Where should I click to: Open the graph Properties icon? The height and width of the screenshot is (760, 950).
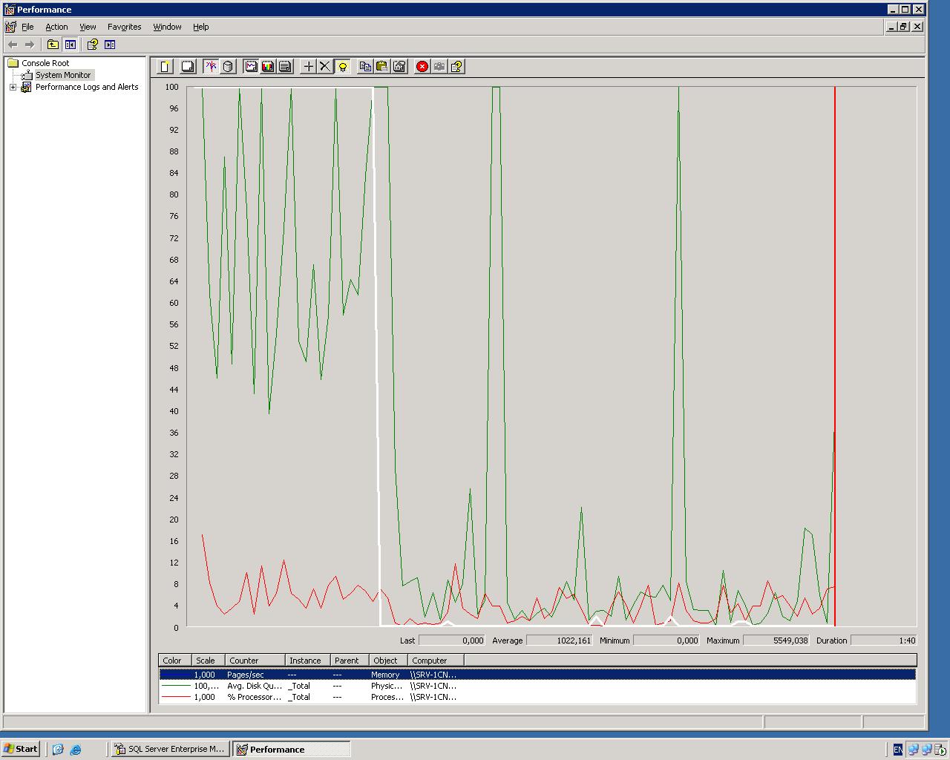pyautogui.click(x=399, y=67)
